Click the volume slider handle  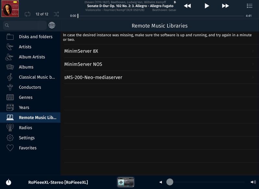point(170,182)
